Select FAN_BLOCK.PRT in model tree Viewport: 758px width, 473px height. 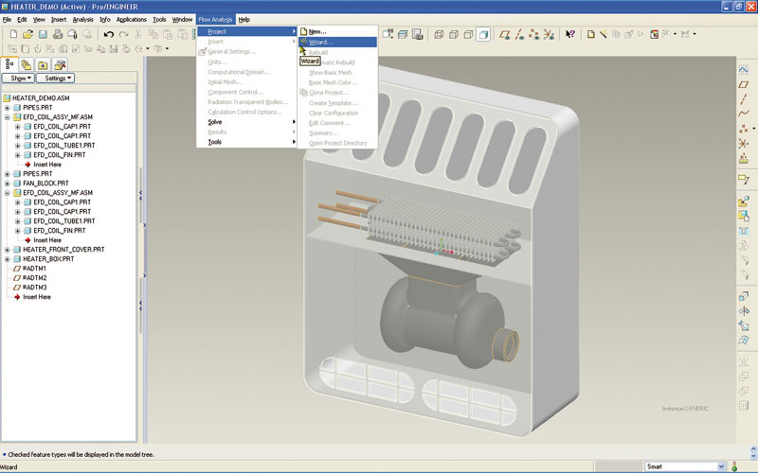(x=45, y=184)
